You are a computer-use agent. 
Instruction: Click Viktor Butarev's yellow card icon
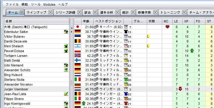(x=148, y=36)
